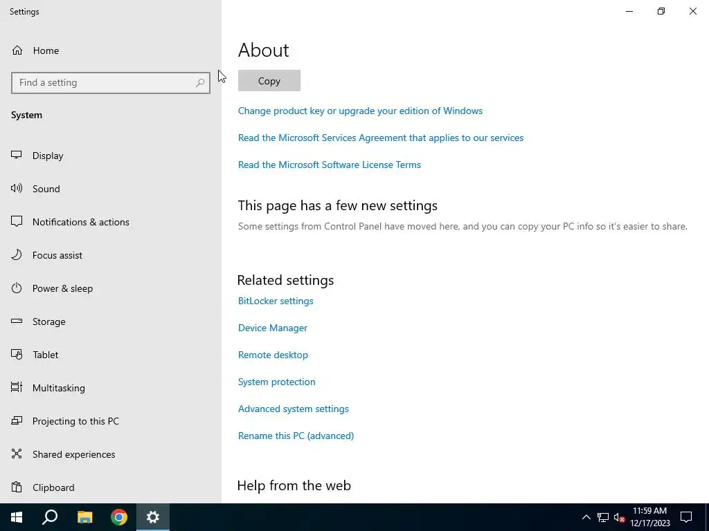This screenshot has width=709, height=531.
Task: Read the Microsoft Services Agreement link
Action: 381,138
